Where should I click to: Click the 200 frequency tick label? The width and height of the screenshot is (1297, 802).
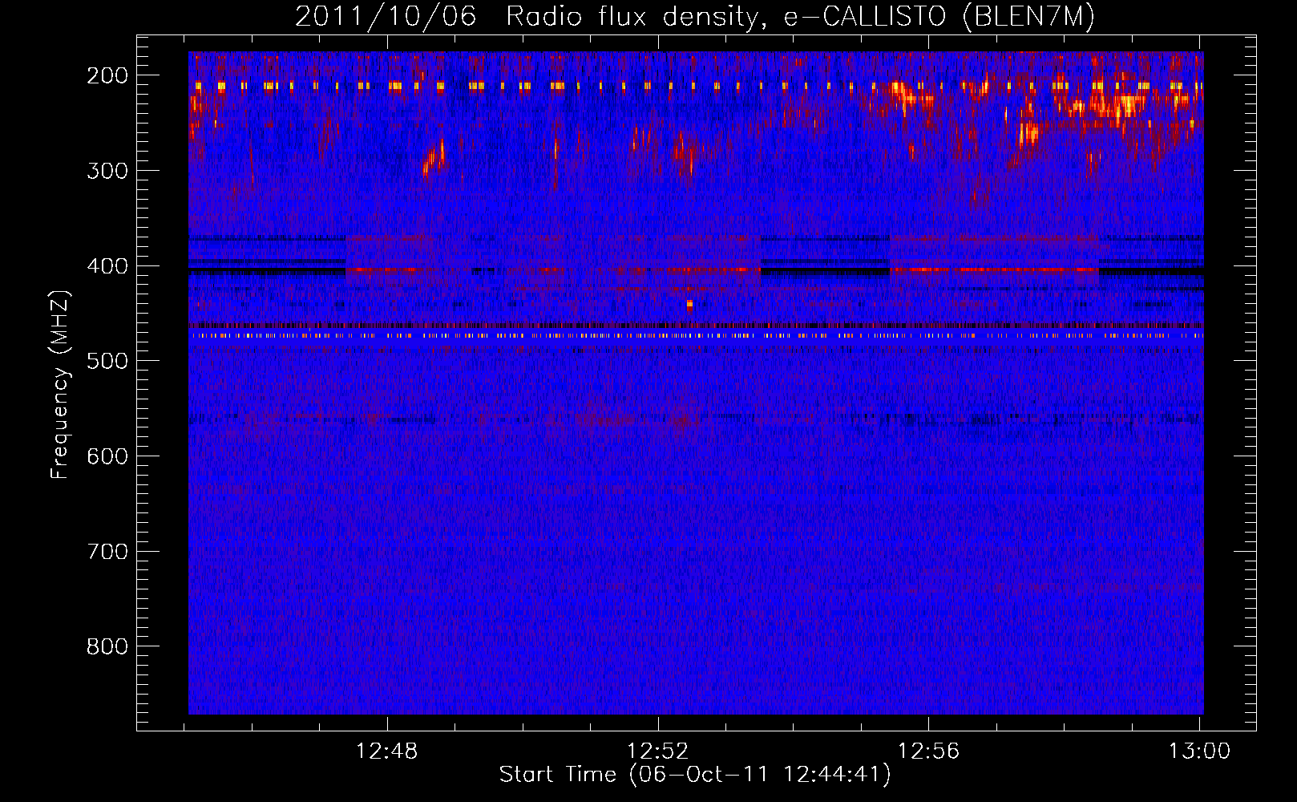[107, 75]
